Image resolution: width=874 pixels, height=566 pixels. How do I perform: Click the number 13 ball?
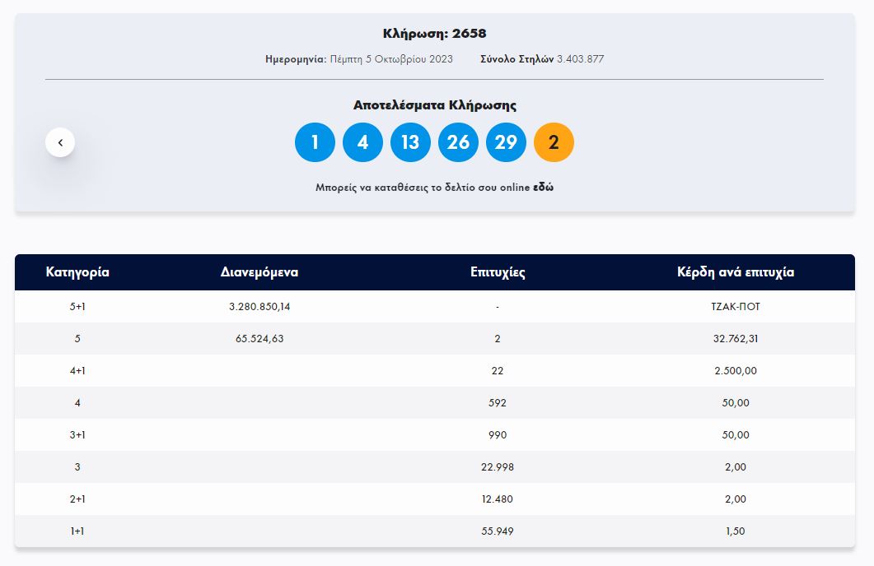(x=410, y=141)
